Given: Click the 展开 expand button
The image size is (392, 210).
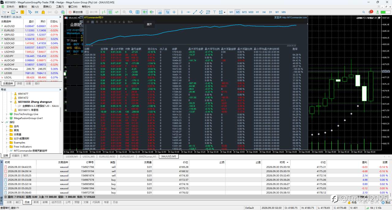Looking at the screenshot, I should (149, 24).
